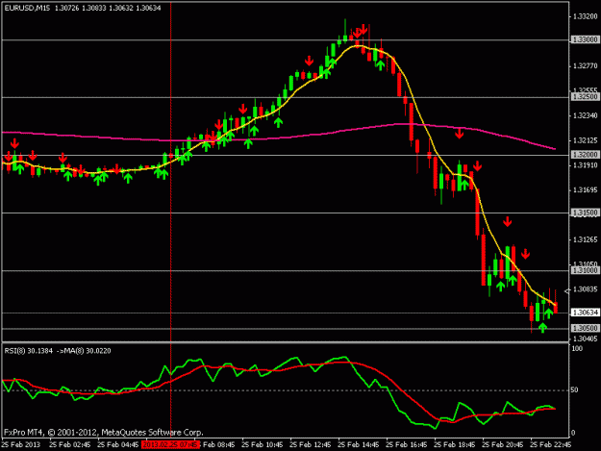Click the 1.32770 price axis label
Image resolution: width=601 pixels, height=451 pixels.
tap(585, 66)
